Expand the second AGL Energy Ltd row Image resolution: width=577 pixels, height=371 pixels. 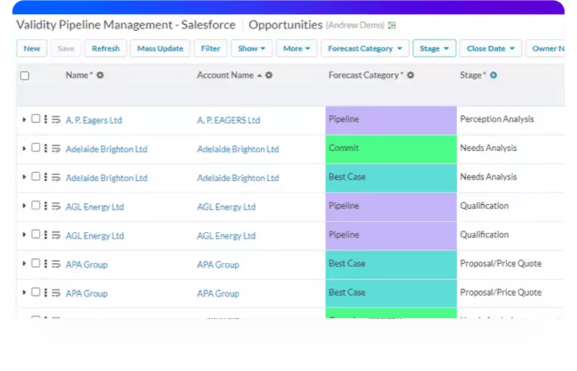(x=24, y=235)
